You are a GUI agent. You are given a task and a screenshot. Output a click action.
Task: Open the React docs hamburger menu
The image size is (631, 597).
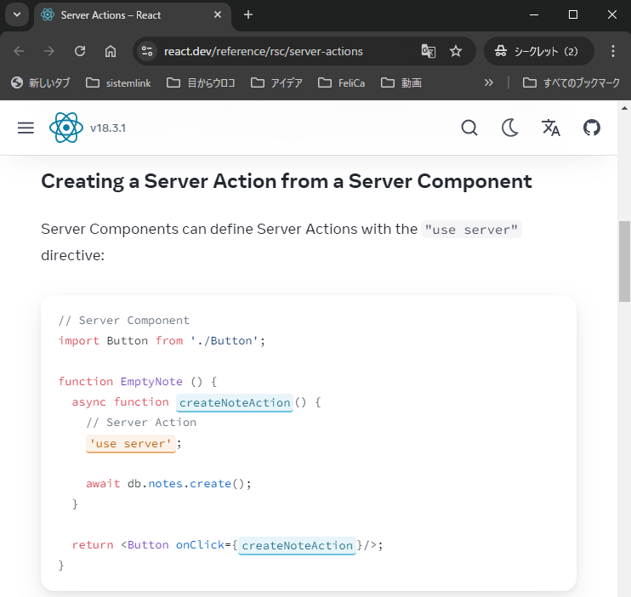tap(26, 128)
